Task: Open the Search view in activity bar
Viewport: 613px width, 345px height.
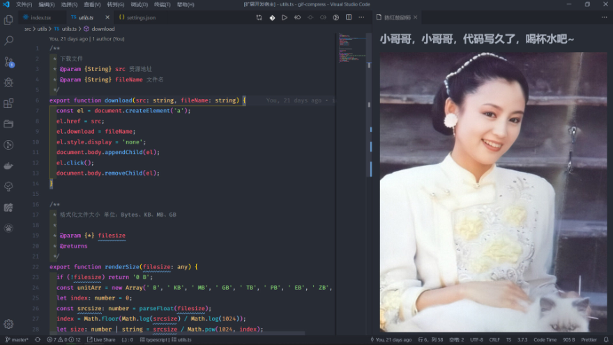Action: coord(8,40)
